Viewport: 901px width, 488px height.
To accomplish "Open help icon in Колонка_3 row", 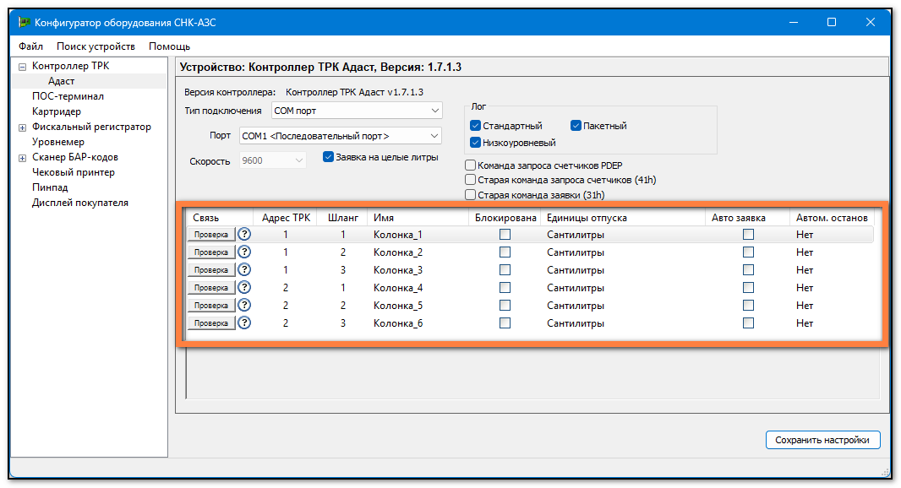I will click(244, 270).
